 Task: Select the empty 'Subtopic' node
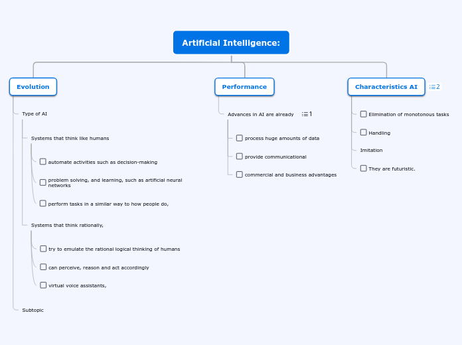point(33,310)
